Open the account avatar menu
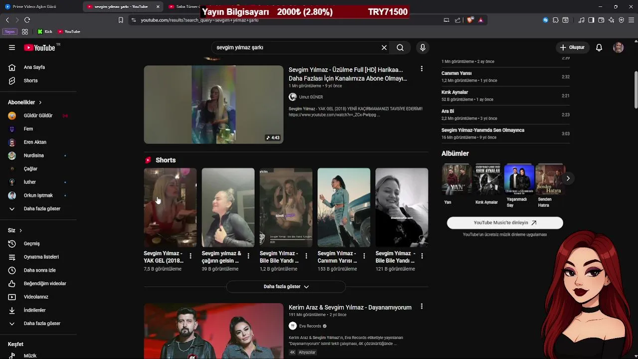Image resolution: width=638 pixels, height=359 pixels. click(x=619, y=47)
